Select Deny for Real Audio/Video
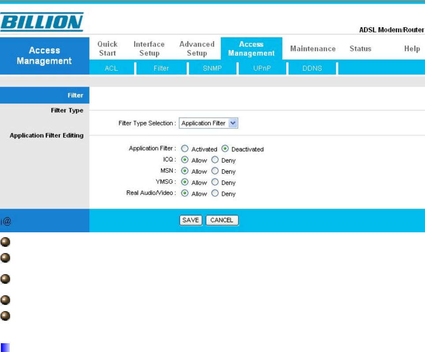Viewport: 425px width, 352px height. pyautogui.click(x=215, y=193)
